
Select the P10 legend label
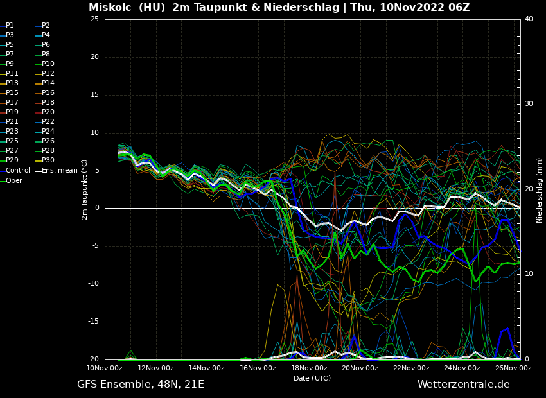pyautogui.click(x=48, y=64)
